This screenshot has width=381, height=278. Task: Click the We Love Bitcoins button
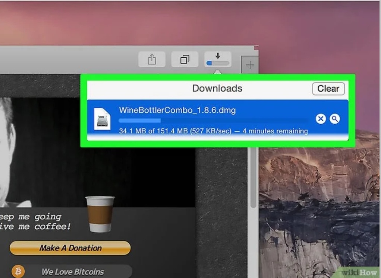(73, 272)
